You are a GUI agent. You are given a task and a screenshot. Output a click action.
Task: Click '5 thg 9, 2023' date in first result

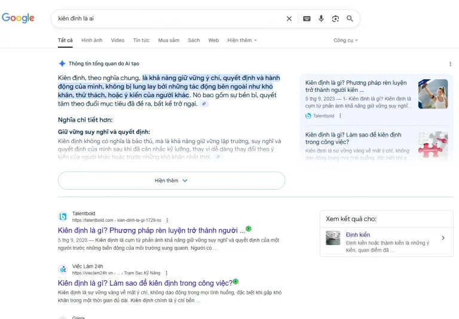pyautogui.click(x=72, y=240)
